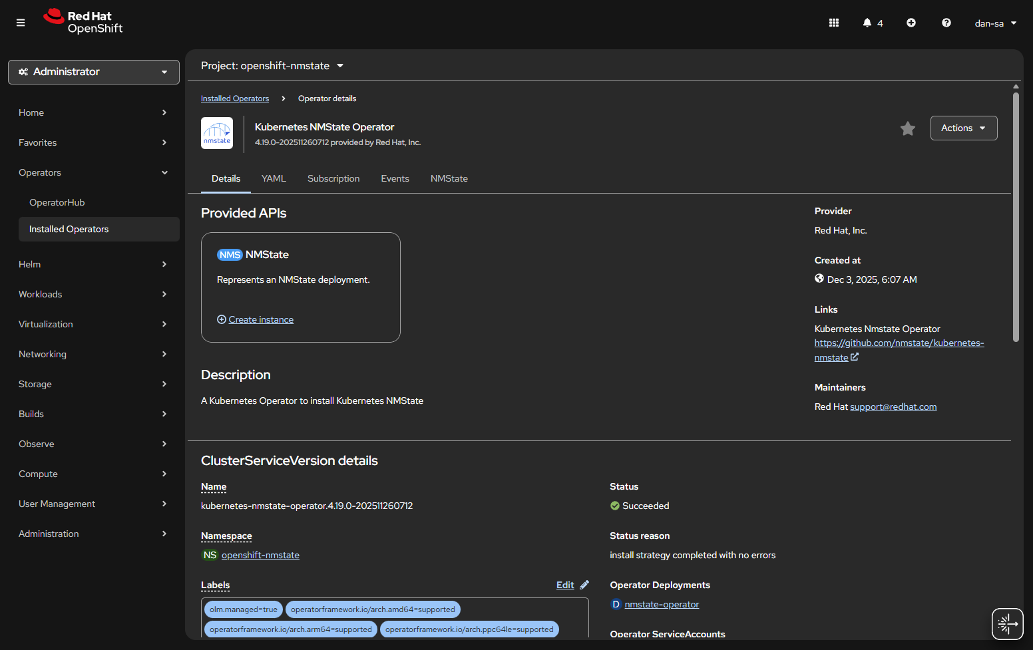Click the plus quick create icon
1033x650 pixels.
tap(911, 23)
